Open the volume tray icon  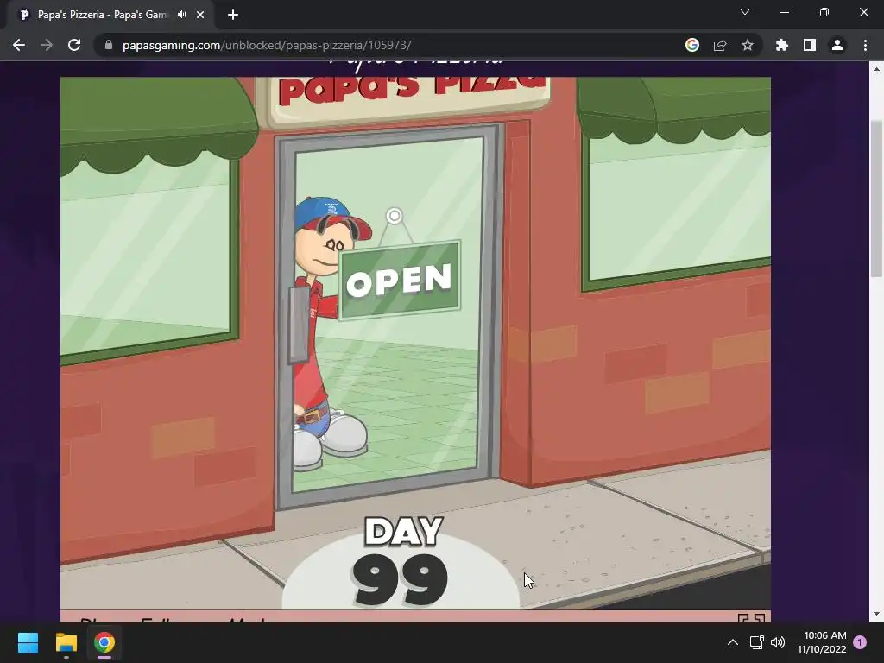[x=778, y=642]
